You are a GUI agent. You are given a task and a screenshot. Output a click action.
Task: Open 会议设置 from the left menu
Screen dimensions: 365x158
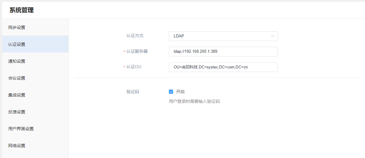click(17, 78)
